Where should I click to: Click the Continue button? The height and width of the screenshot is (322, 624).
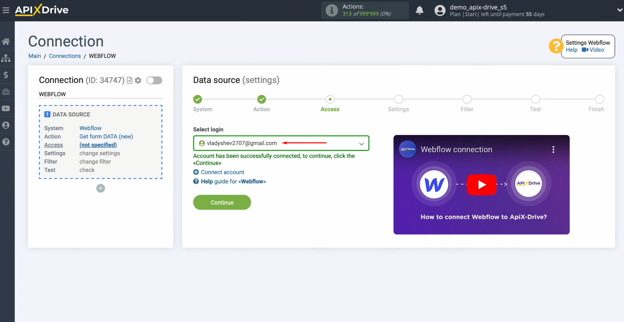[222, 202]
